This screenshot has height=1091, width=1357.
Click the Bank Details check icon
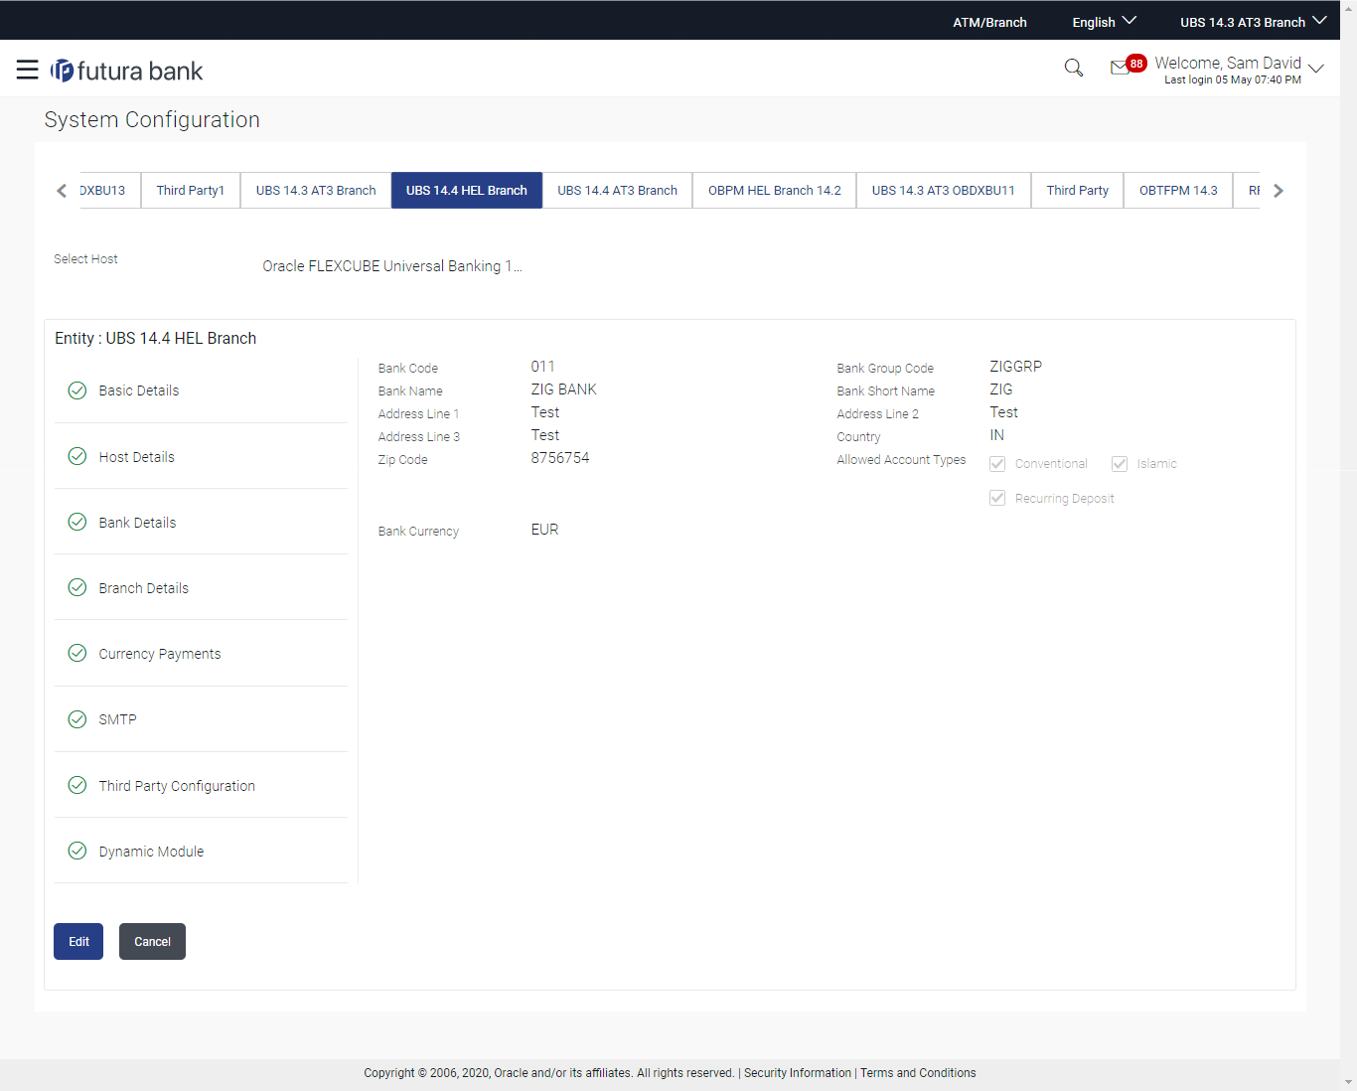[x=77, y=522]
